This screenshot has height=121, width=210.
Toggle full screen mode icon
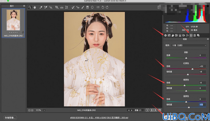coord(159,7)
